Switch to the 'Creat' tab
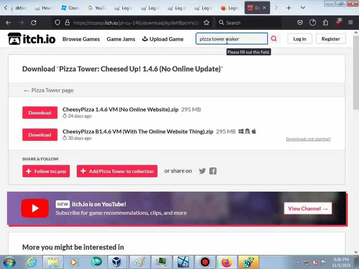Image resolution: width=359 pixels, height=269 pixels. point(70,8)
